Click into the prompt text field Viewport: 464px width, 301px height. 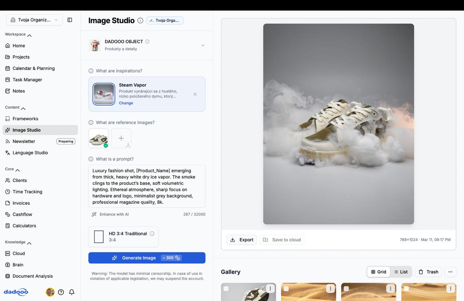click(147, 186)
